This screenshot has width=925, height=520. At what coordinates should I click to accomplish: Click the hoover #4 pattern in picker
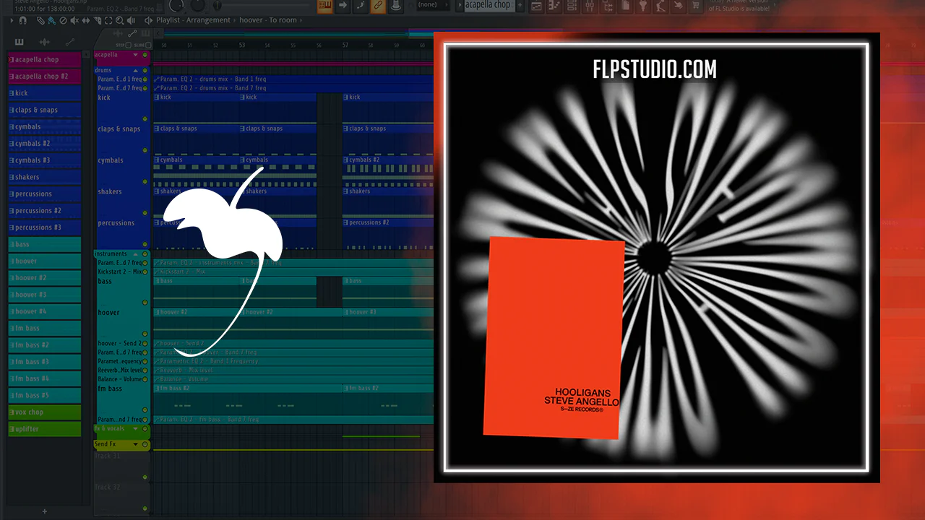coord(45,311)
